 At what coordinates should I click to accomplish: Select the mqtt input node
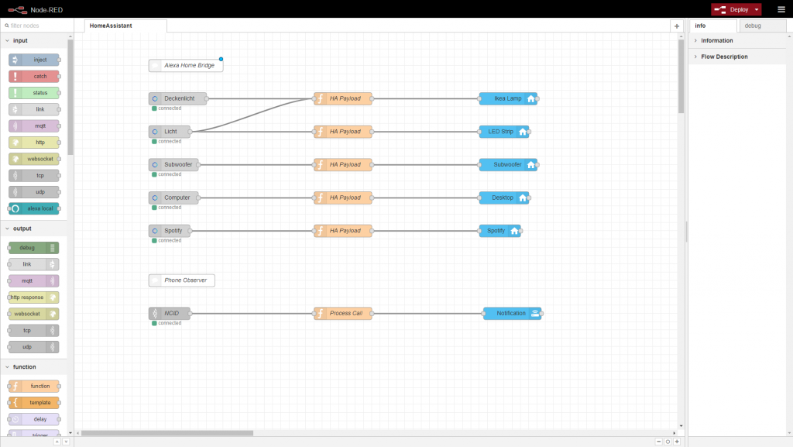tap(35, 126)
